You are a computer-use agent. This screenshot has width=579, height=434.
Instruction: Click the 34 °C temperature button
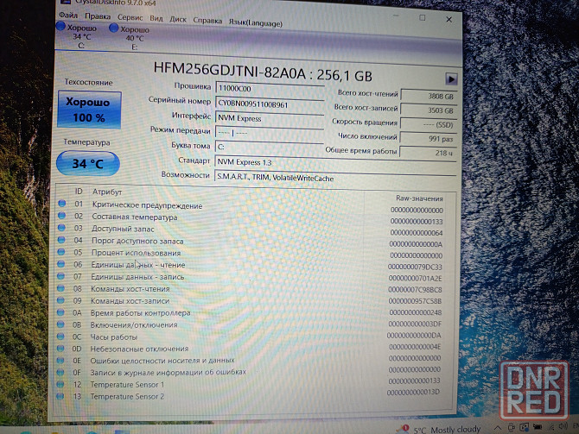point(87,162)
